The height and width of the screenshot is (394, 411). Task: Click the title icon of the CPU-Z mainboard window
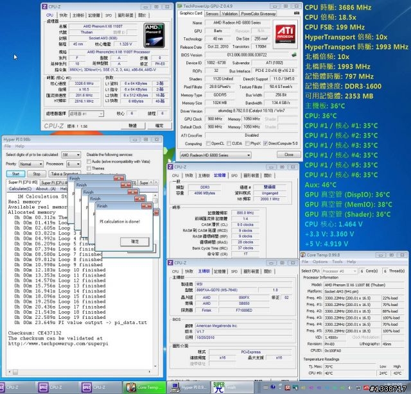pyautogui.click(x=170, y=262)
